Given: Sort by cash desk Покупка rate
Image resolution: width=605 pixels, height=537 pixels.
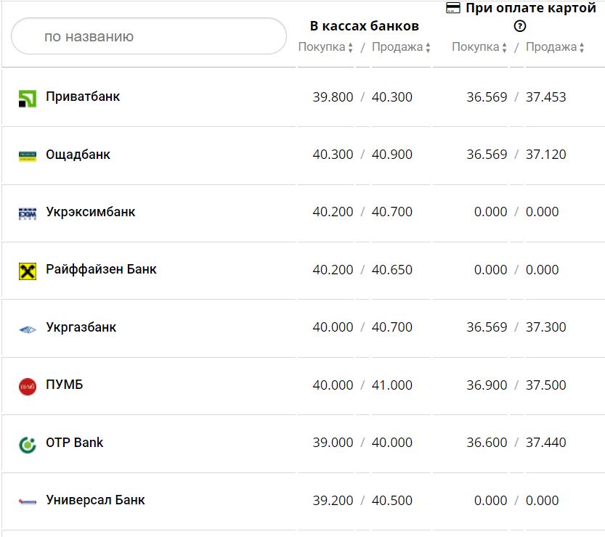Looking at the screenshot, I should tap(325, 48).
